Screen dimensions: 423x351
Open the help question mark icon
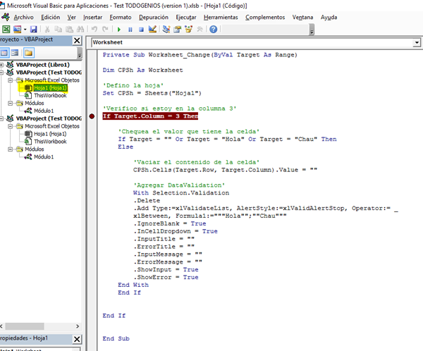[x=213, y=30]
